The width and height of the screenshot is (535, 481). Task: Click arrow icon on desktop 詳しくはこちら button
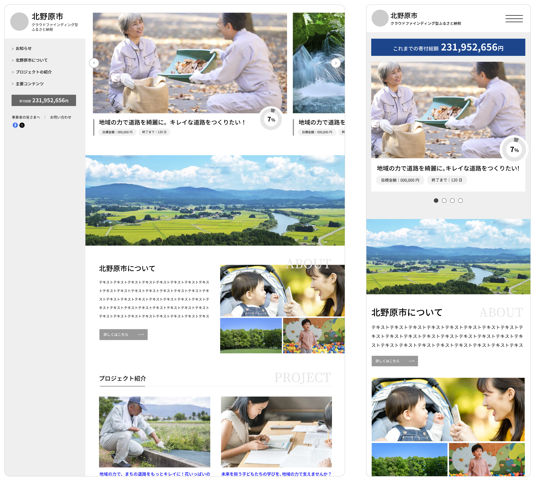(141, 335)
